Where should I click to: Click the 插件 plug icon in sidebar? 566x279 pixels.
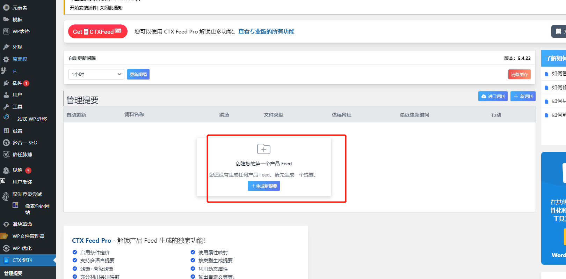tap(6, 83)
